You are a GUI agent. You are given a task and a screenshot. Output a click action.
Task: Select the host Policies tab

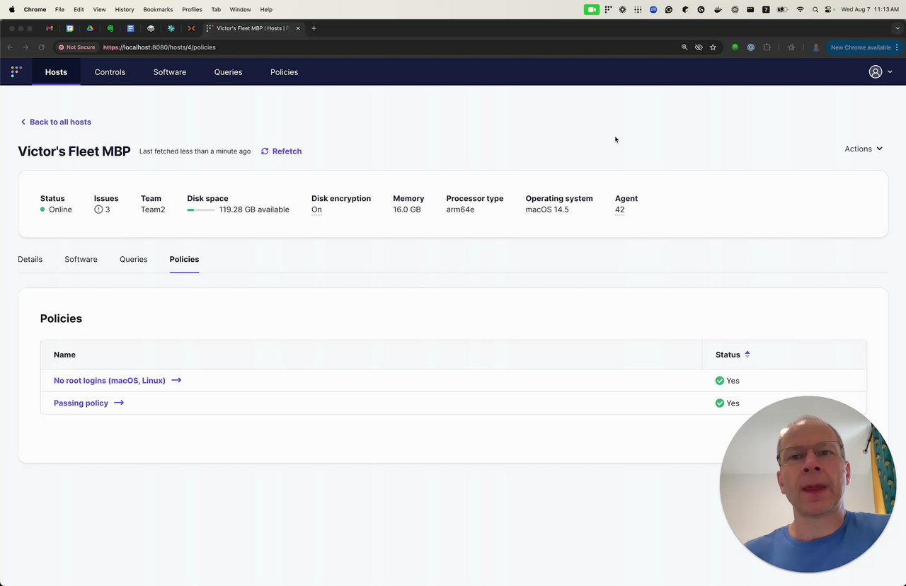pyautogui.click(x=184, y=259)
